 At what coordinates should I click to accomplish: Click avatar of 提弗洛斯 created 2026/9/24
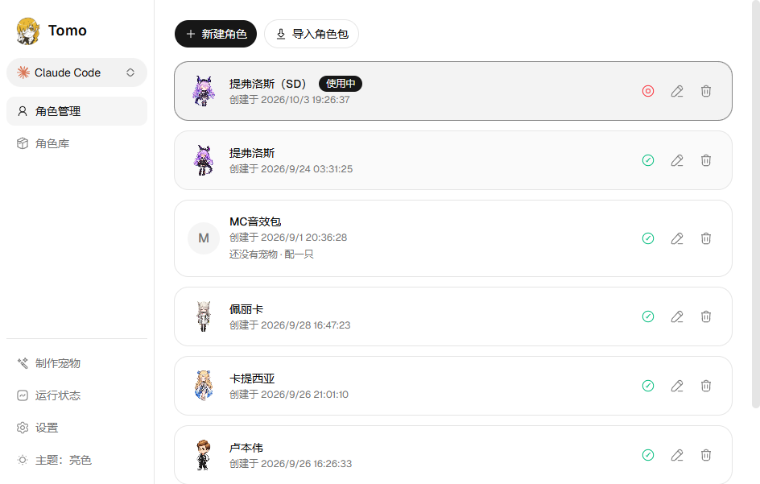click(204, 160)
